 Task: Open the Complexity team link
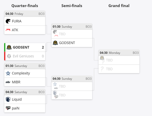click(x=21, y=73)
